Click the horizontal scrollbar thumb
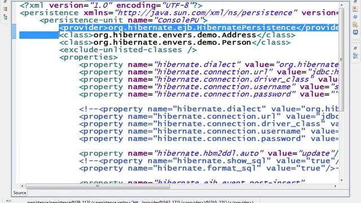Screen dimensions: 361x203 click(x=98, y=186)
